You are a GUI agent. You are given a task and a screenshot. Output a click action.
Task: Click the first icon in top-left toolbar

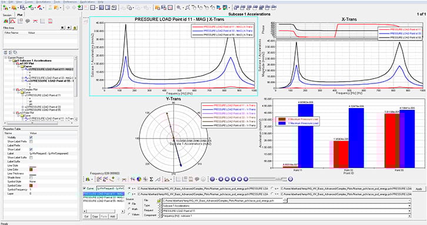click(5, 8)
